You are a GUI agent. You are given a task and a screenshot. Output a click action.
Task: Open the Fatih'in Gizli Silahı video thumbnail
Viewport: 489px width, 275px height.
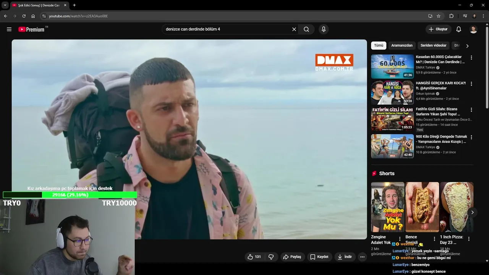click(392, 119)
